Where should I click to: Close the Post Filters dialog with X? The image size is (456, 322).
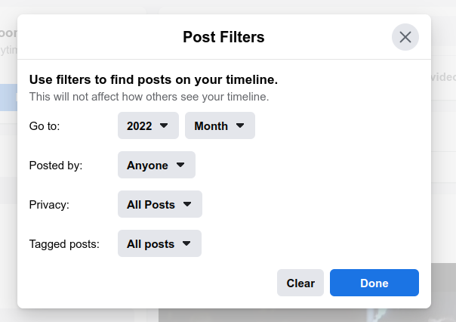405,37
